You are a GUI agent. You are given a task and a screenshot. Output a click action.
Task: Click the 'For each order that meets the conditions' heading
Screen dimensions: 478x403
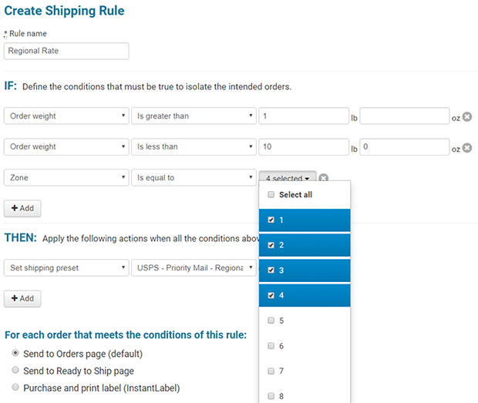(126, 334)
